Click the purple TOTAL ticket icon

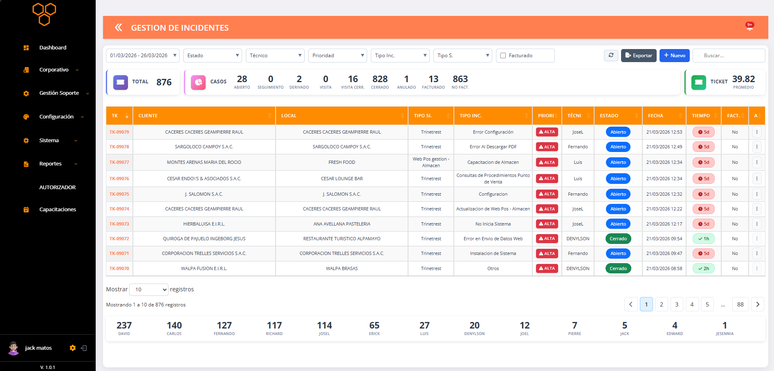click(121, 82)
